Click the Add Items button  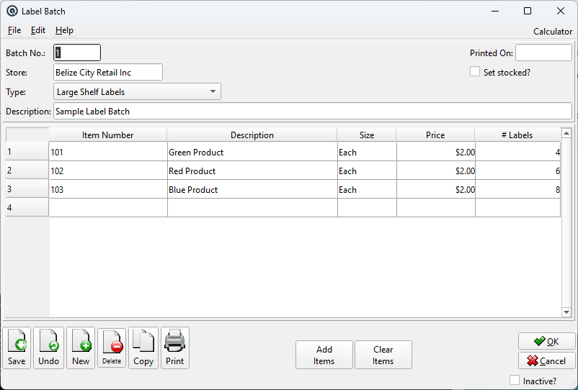click(x=324, y=355)
